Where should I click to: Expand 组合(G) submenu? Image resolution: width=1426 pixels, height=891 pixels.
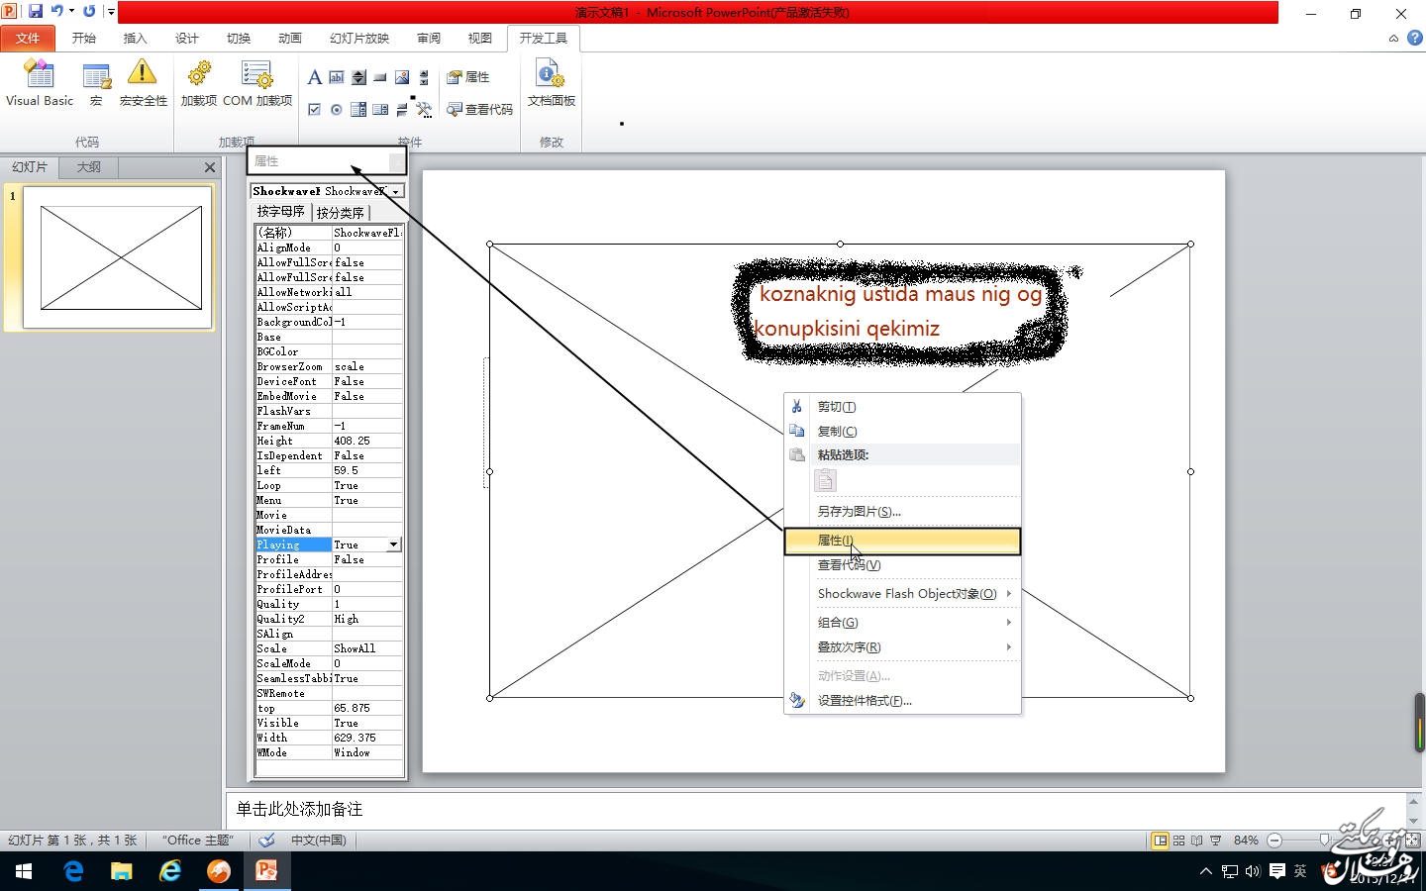(1009, 623)
